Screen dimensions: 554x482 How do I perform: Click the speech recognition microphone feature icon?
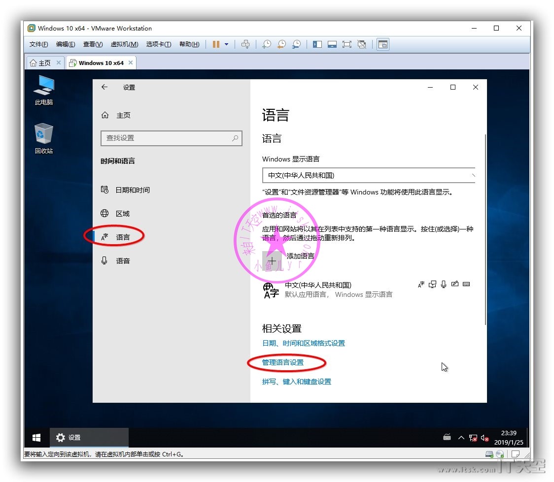click(444, 285)
